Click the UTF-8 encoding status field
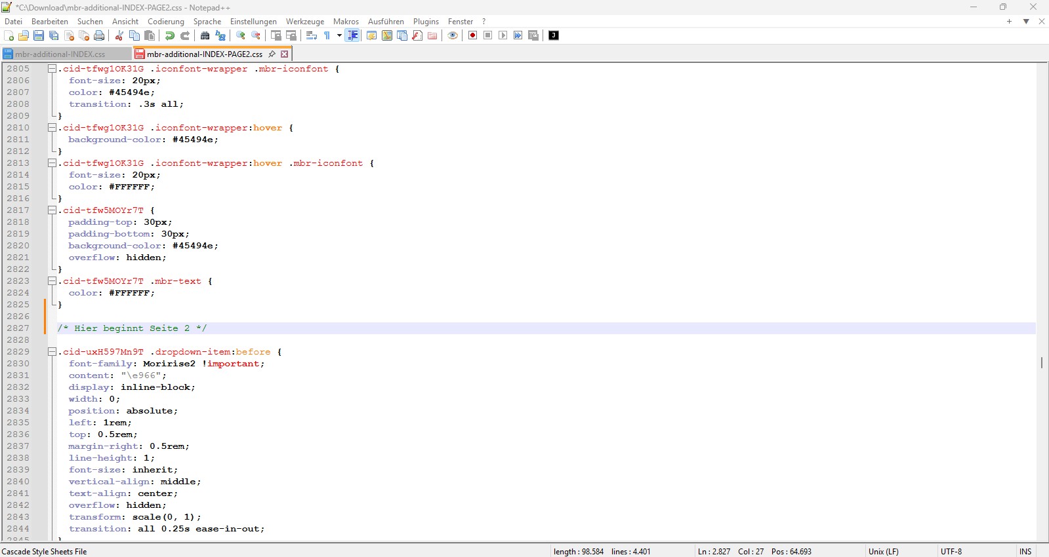The height and width of the screenshot is (557, 1049). click(951, 552)
